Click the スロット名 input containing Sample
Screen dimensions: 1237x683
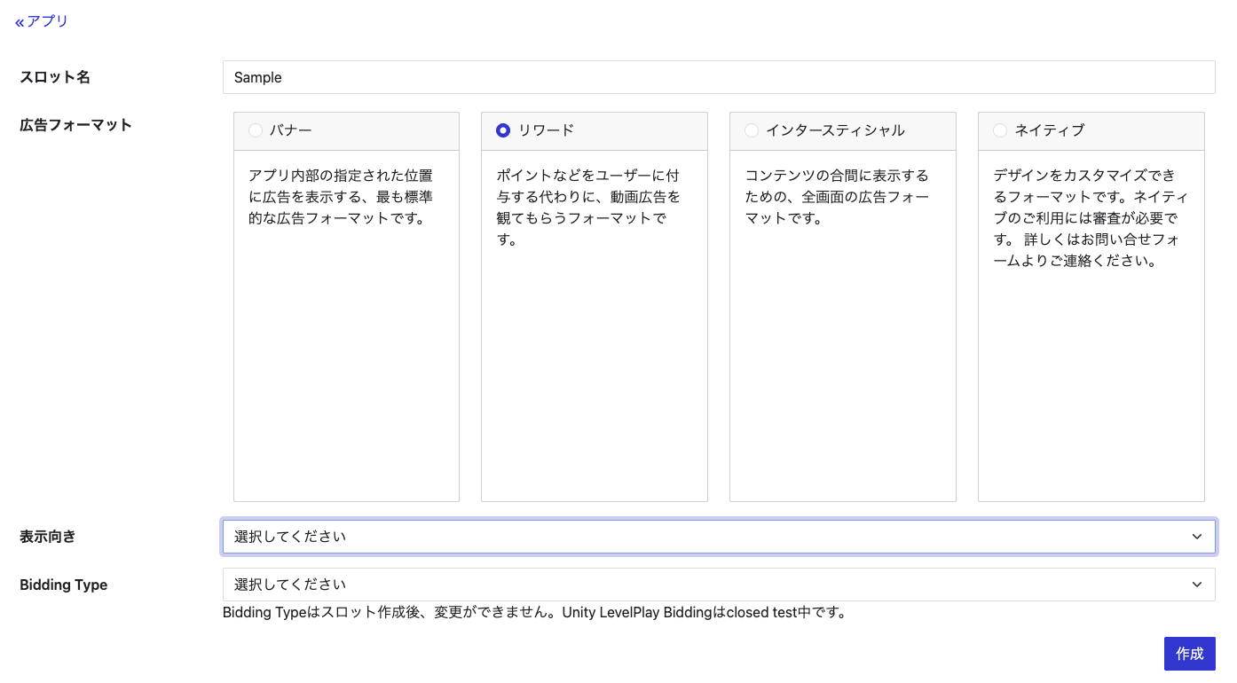[x=719, y=77]
